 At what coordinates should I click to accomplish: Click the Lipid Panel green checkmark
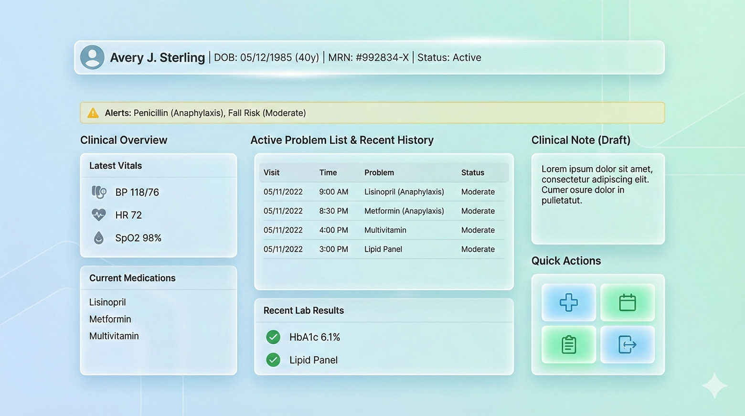coord(273,360)
